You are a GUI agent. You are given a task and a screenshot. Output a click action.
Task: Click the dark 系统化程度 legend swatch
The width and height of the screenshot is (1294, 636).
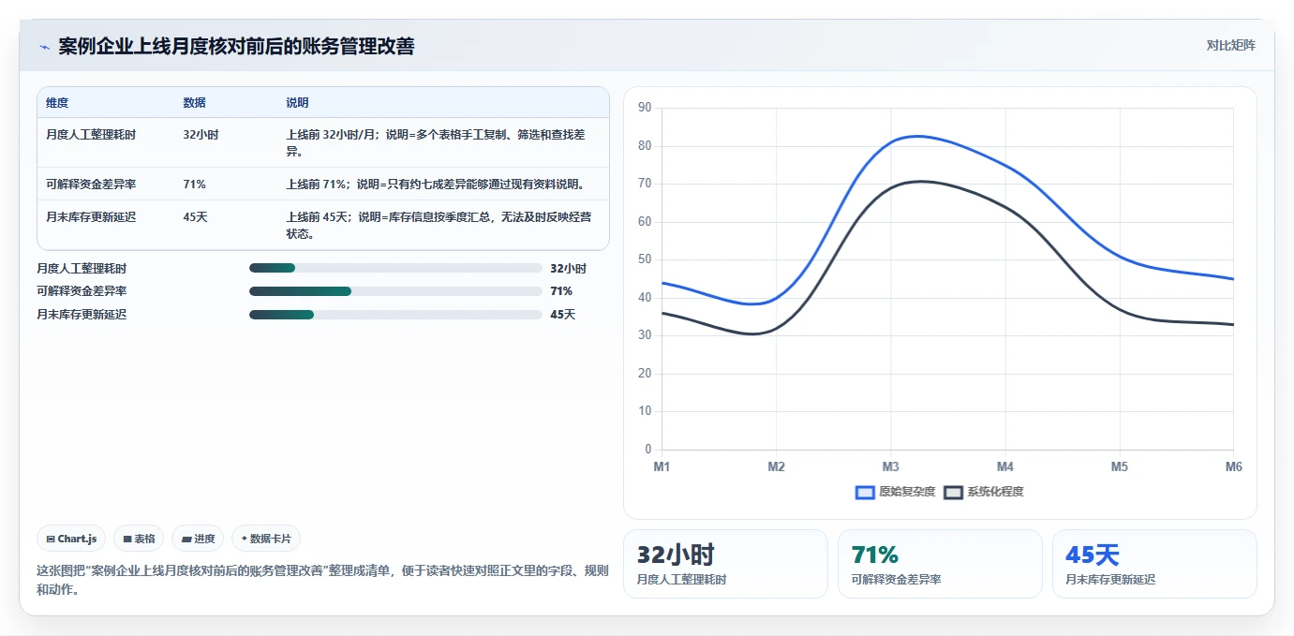coord(953,492)
